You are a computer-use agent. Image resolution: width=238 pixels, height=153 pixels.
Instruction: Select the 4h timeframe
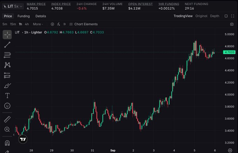tap(27, 24)
